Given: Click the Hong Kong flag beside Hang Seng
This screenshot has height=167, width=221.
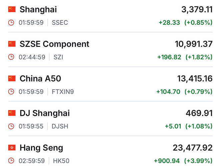Looking at the screenshot, I should click(x=12, y=148).
